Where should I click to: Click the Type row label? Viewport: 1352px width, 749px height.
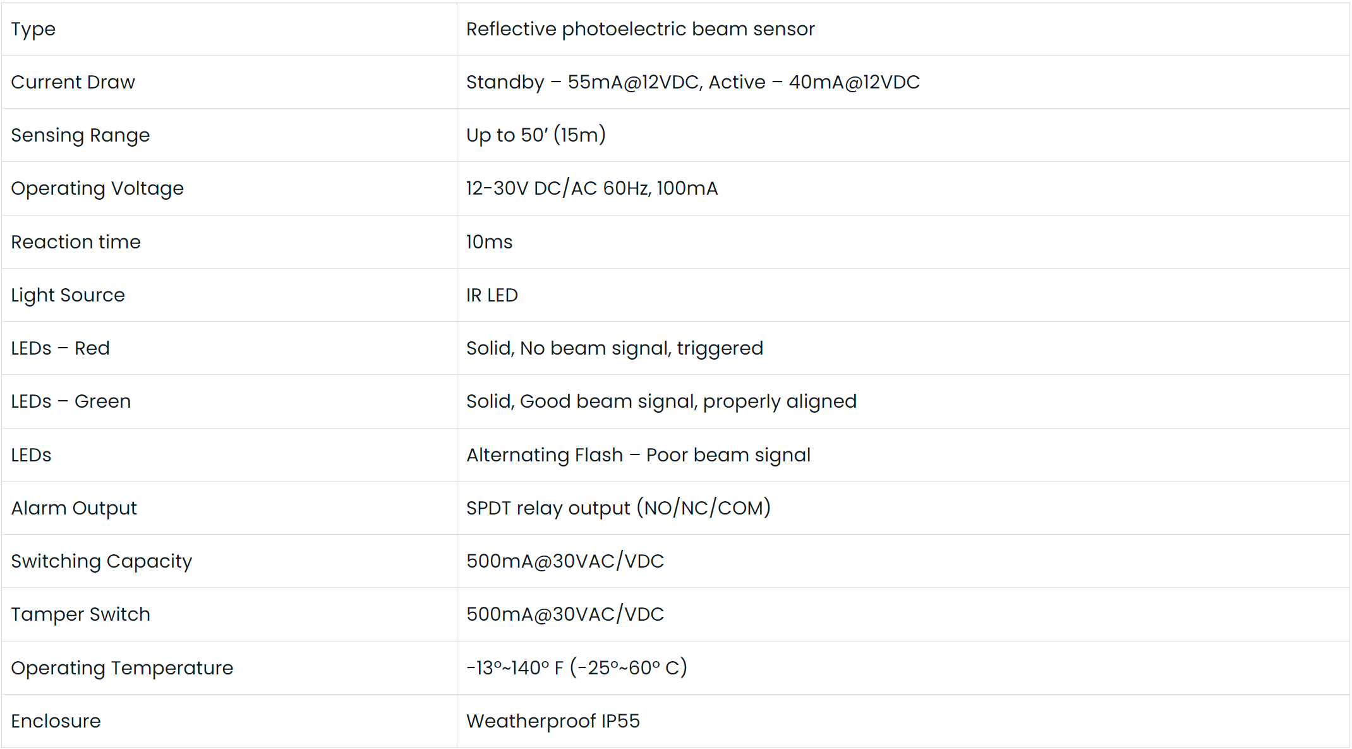pyautogui.click(x=33, y=29)
